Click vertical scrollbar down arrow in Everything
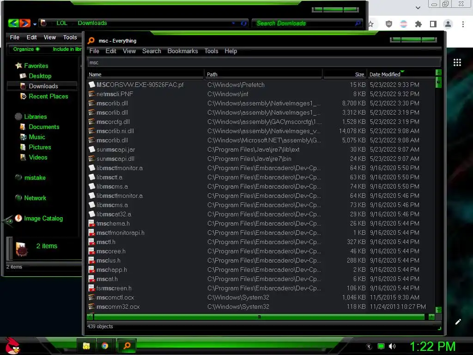This screenshot has height=355, width=473. click(439, 310)
